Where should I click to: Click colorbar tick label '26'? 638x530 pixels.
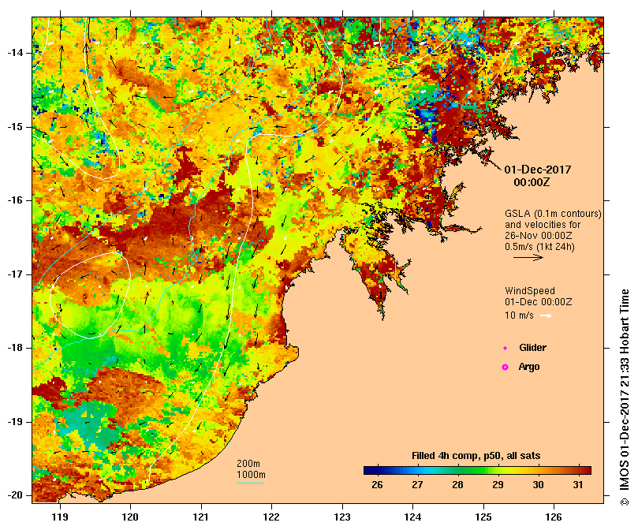coord(377,485)
